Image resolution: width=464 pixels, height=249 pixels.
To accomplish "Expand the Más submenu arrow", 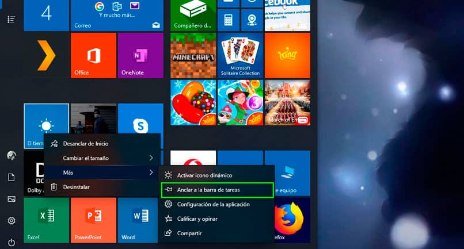I will (x=151, y=173).
